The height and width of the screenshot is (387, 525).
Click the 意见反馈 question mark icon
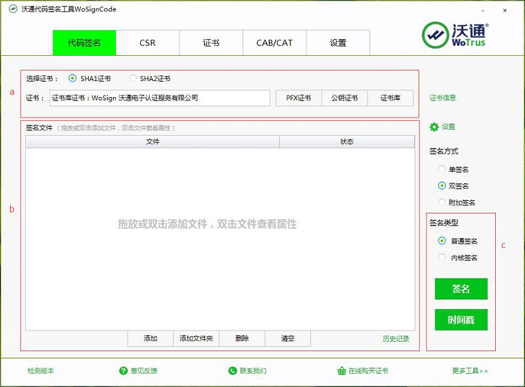pos(123,370)
